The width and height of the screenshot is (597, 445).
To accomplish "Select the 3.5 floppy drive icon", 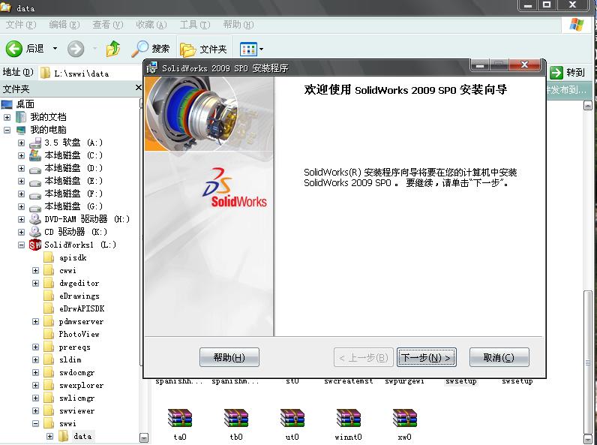I will 35,143.
